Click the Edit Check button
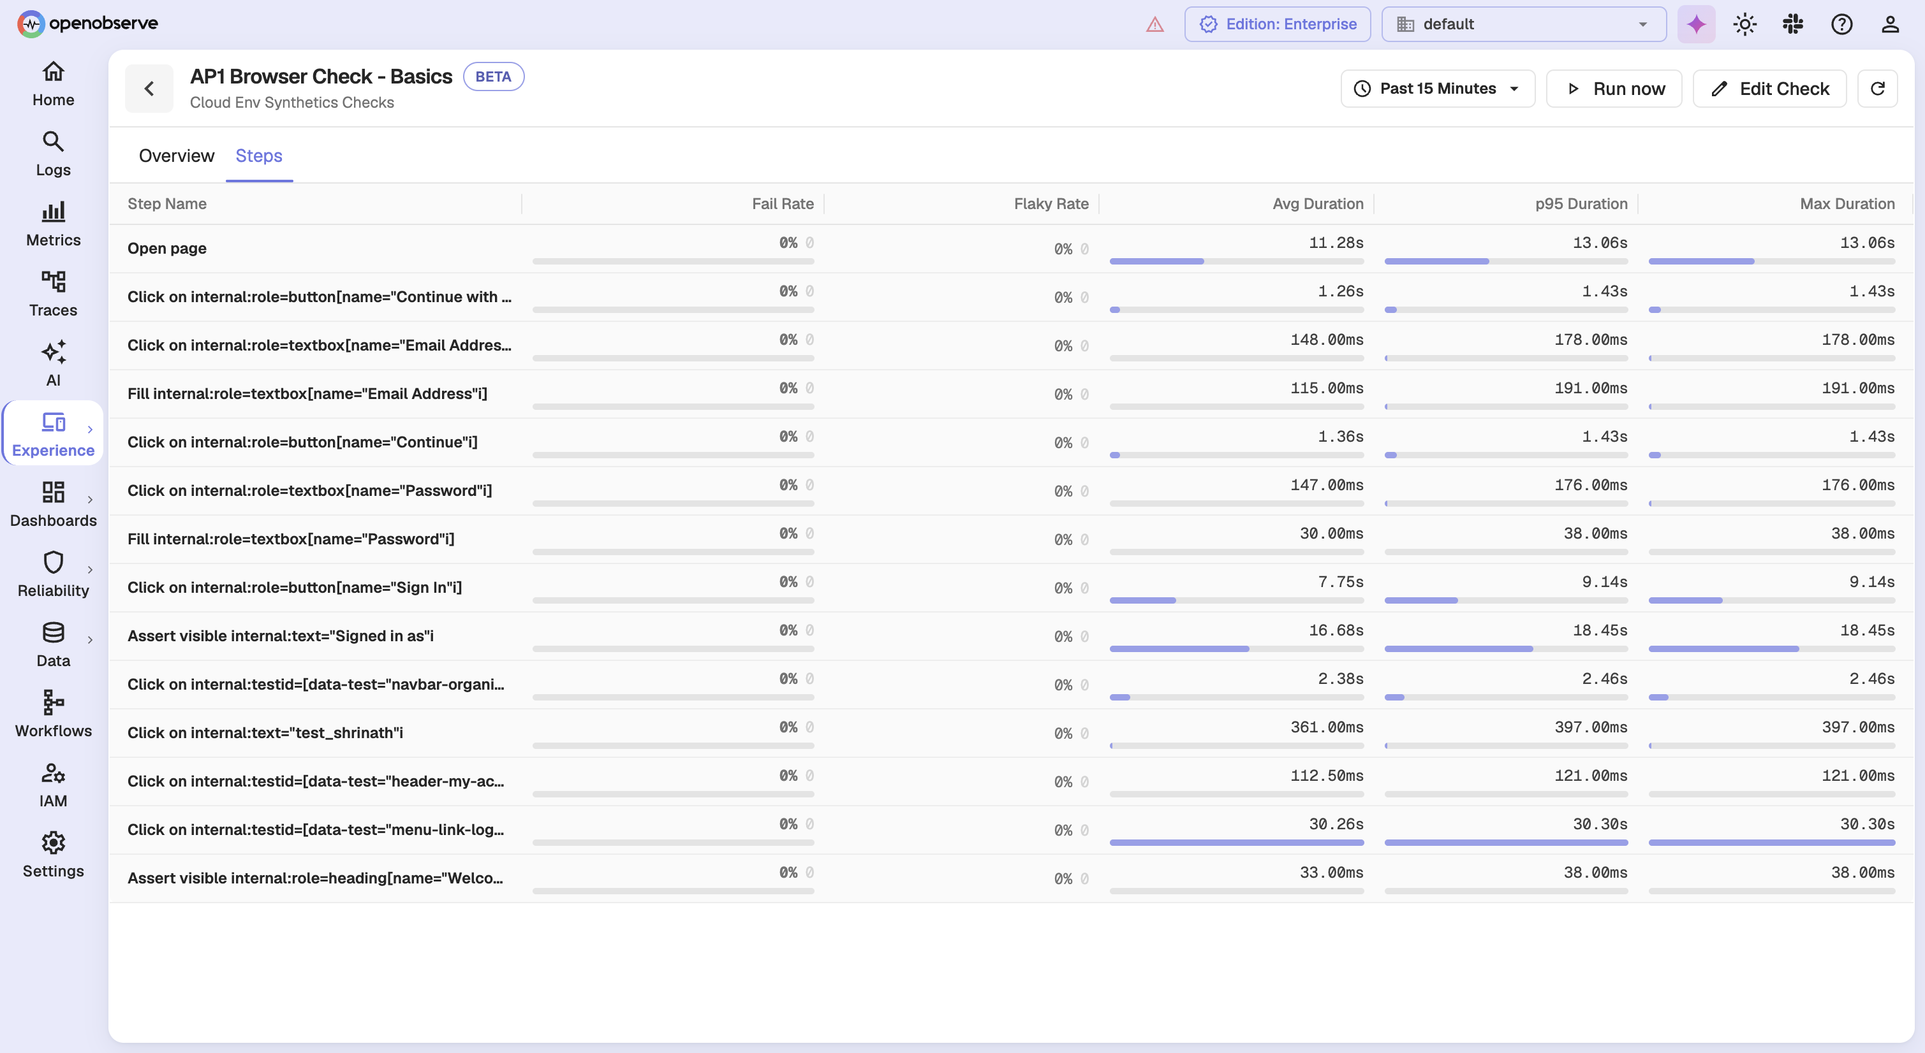Screen dimensions: 1925x1053 click(x=1769, y=89)
